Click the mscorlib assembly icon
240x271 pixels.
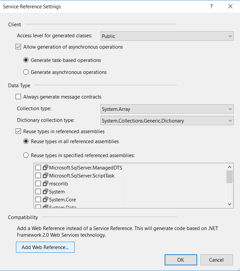[45, 183]
